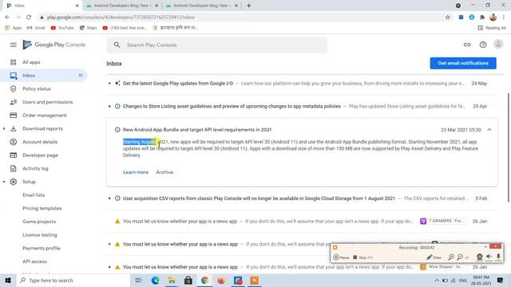Open File Explorer from taskbar

[172, 280]
